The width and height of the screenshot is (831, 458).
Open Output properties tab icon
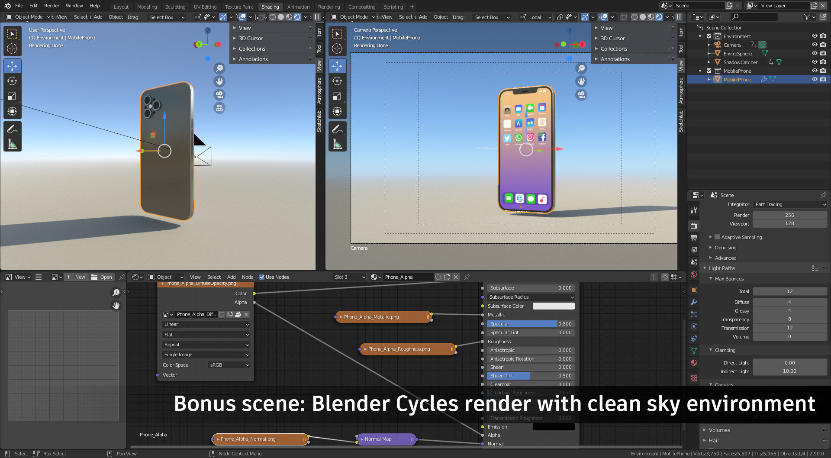click(694, 238)
